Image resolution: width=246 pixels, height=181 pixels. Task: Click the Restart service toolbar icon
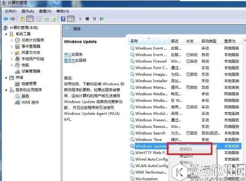pos(102,19)
